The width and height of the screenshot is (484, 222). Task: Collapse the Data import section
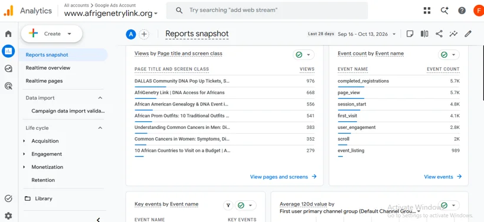click(100, 98)
